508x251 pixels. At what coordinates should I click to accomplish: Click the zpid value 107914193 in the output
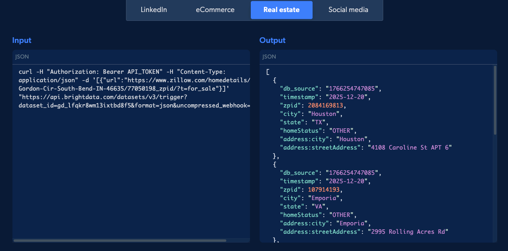[x=323, y=189]
